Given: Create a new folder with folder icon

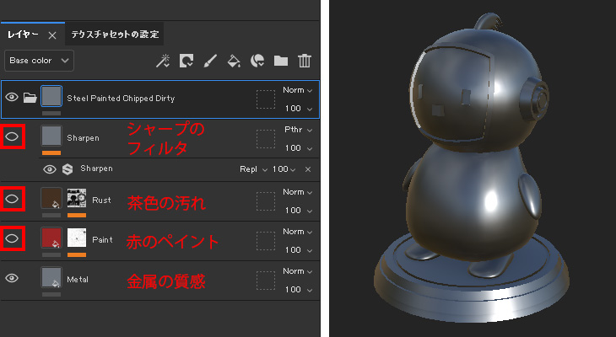Looking at the screenshot, I should 281,61.
